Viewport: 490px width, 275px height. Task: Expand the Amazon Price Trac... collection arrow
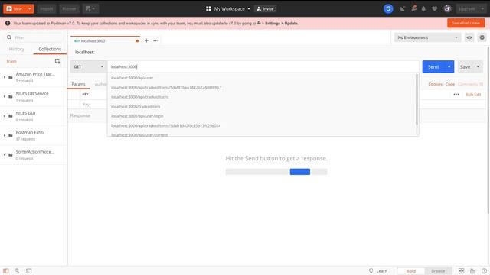tap(5, 77)
